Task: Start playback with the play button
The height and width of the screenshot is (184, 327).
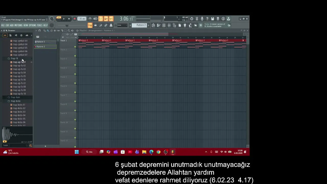Action: tap(64, 19)
